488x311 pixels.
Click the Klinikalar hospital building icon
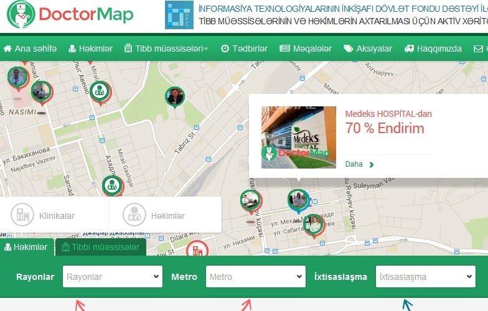22,215
